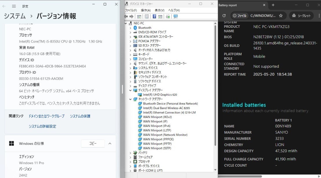The height and width of the screenshot is (178, 321).
Task: Select the ファームウェア category
Action: [x=145, y=157]
